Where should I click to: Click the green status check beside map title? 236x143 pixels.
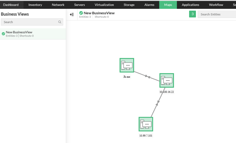pos(81,13)
